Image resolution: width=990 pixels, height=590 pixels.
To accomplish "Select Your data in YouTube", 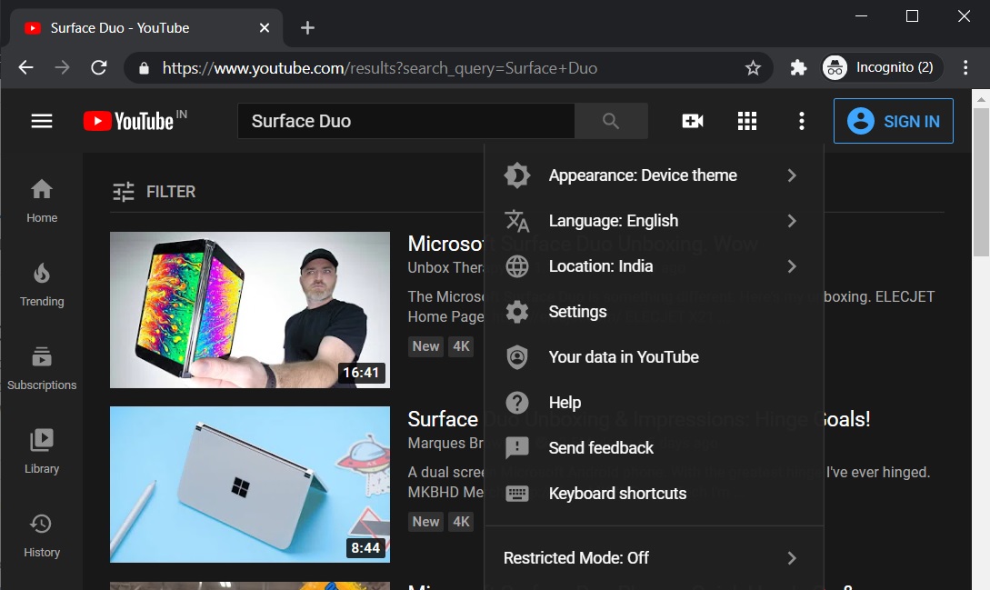I will pos(623,356).
